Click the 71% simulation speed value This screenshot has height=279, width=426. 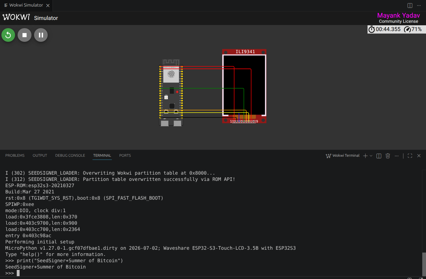417,29
